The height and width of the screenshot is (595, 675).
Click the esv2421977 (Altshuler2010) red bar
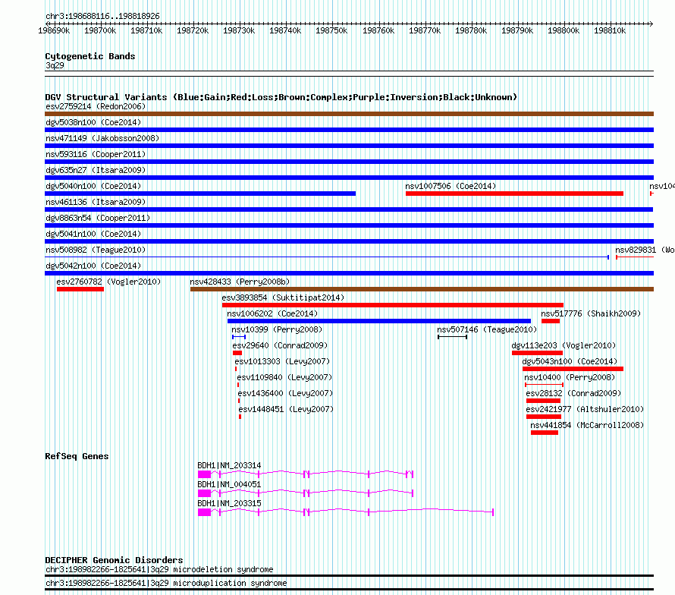point(544,417)
